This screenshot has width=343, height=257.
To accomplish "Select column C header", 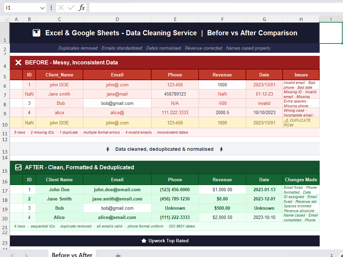I will pyautogui.click(x=59, y=19).
